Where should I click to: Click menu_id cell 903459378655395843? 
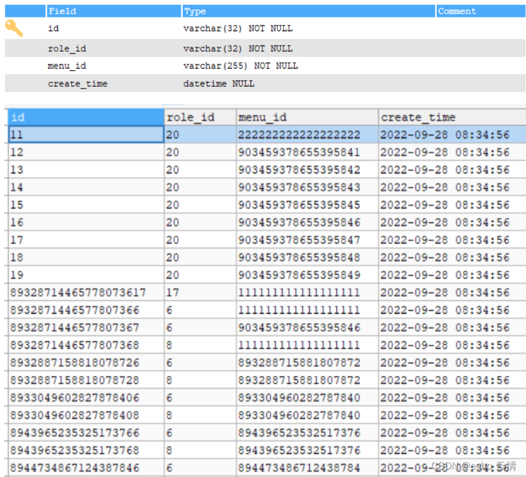pyautogui.click(x=307, y=187)
